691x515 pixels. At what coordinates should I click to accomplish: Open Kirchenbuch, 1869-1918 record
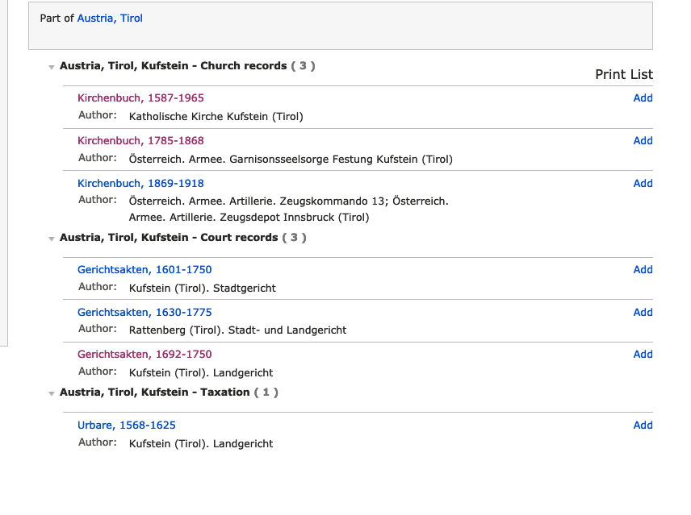tap(140, 183)
